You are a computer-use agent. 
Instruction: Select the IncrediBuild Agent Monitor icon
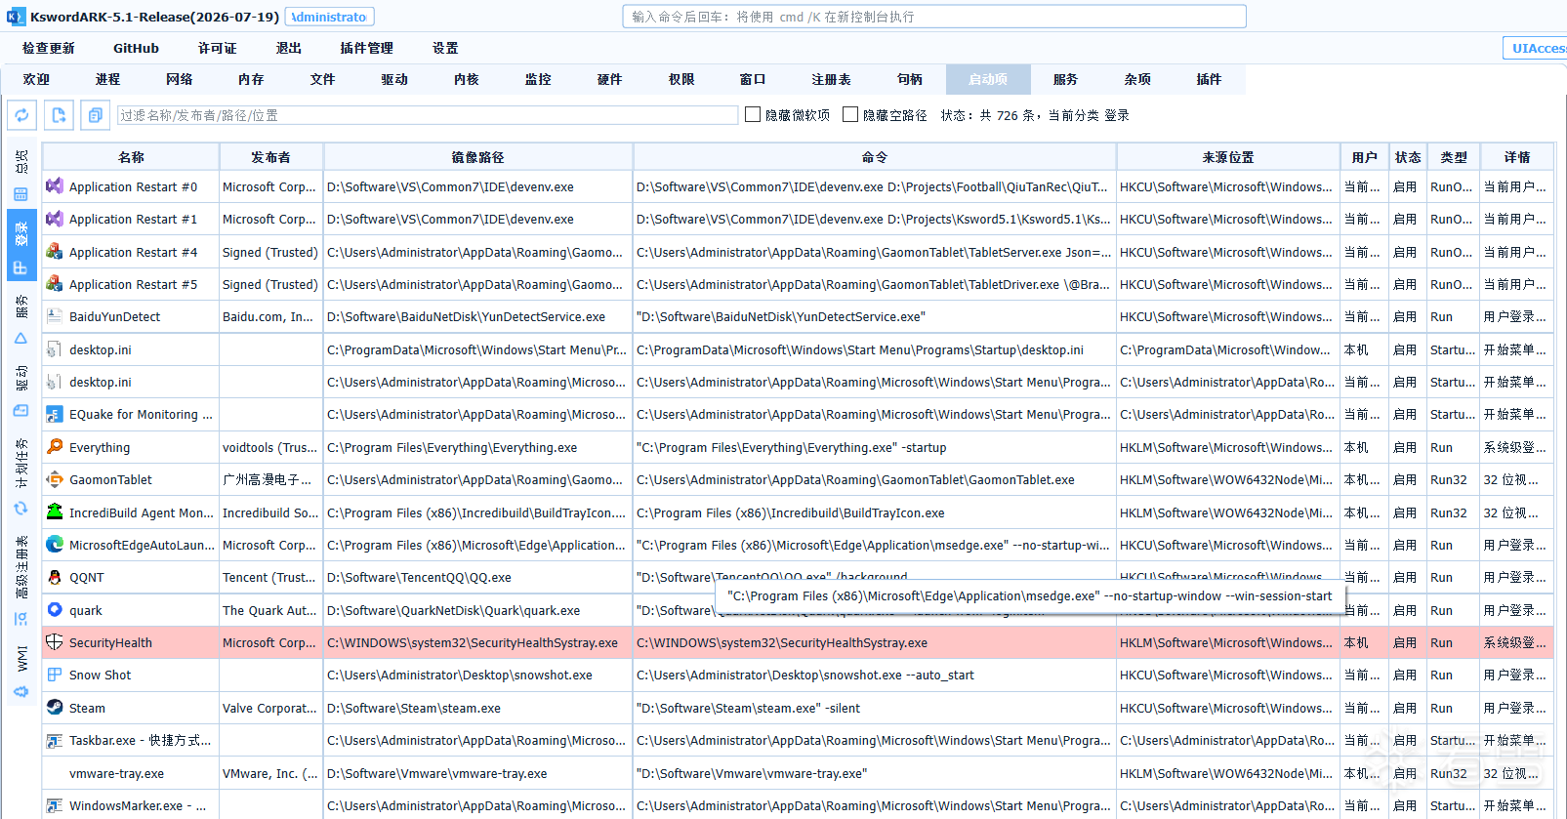55,512
